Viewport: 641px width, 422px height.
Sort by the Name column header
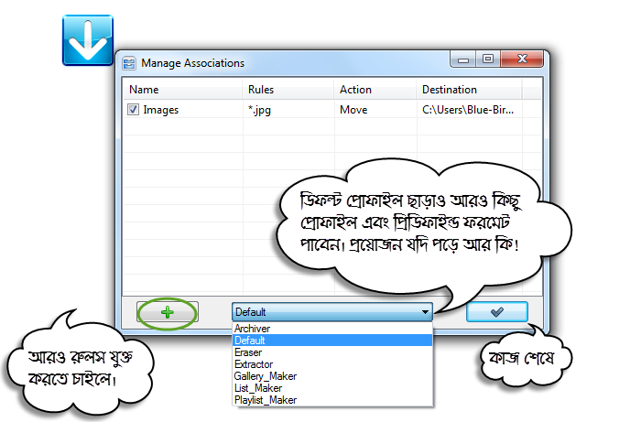[x=183, y=90]
